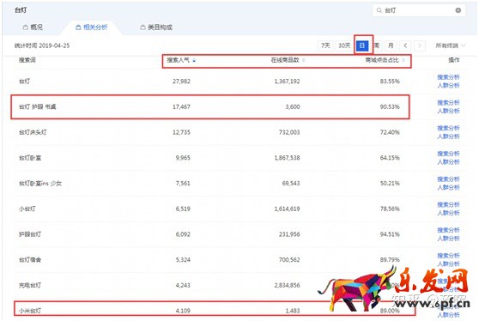Select the 月 period option
The width and height of the screenshot is (479, 321).
391,45
